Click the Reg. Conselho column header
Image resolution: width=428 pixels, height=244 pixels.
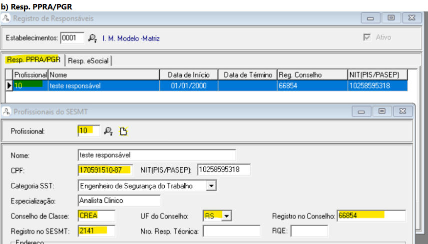[x=312, y=75]
